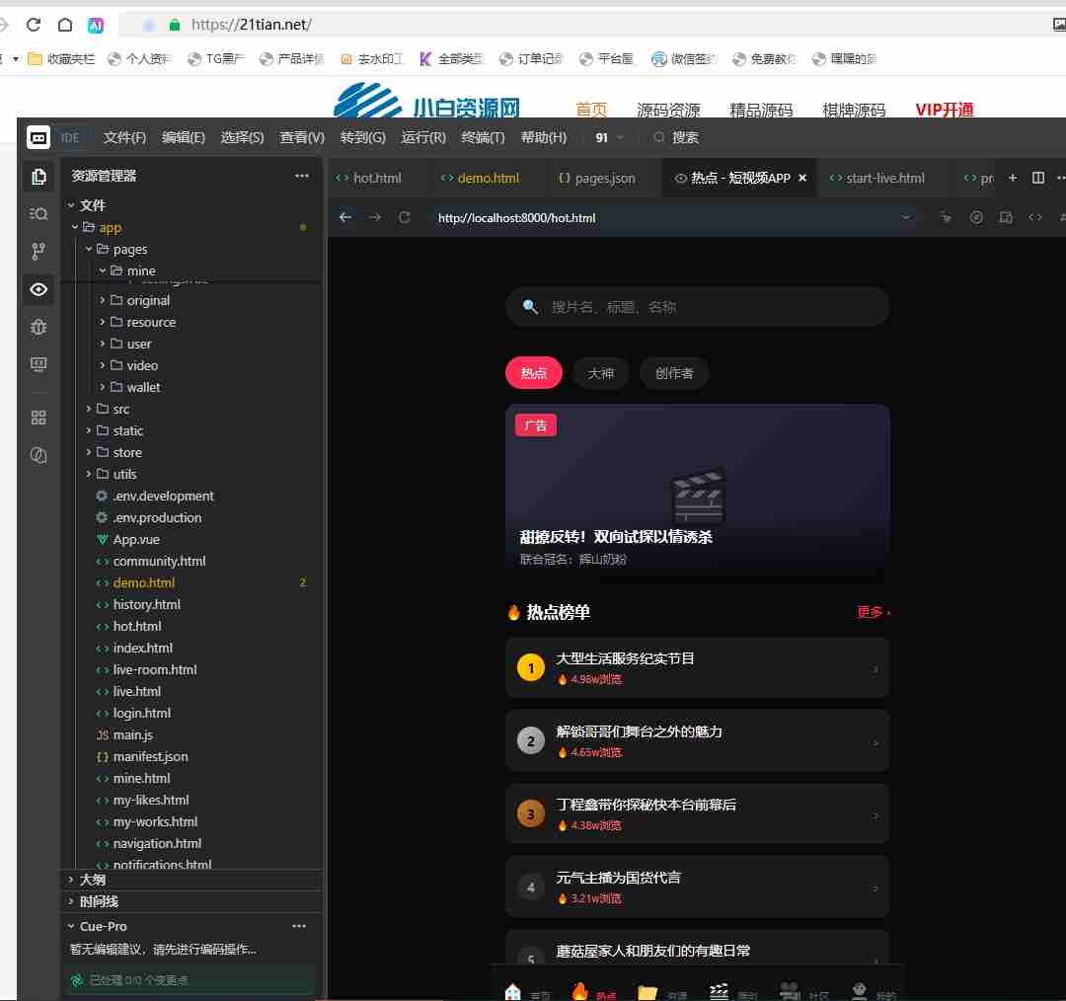Screen dimensions: 1066x1001
Task: Open the extensions grid icon in activity bar
Action: coord(38,418)
